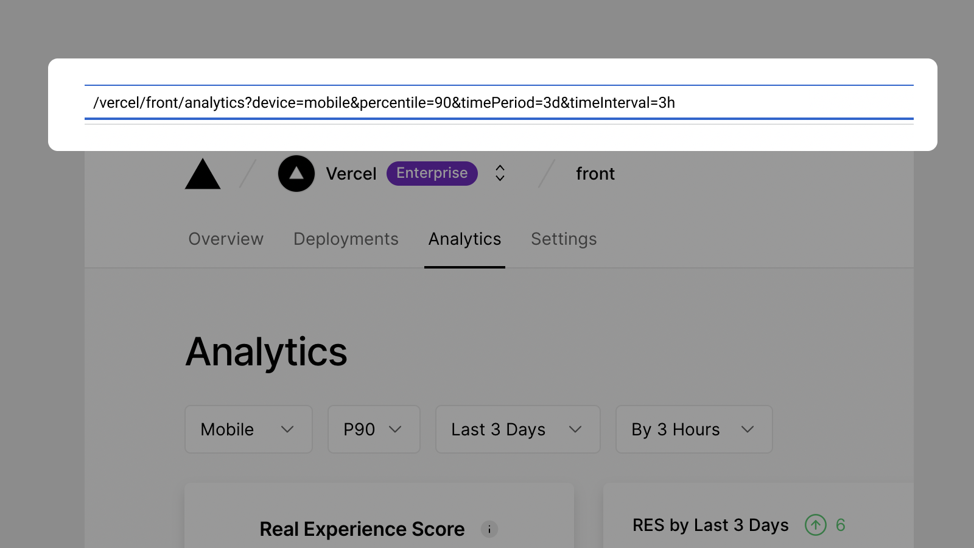Screen dimensions: 974x548
Task: Select the Analytics tab
Action: click(464, 239)
